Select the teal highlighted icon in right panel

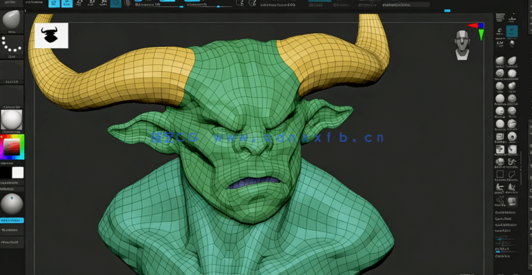click(511, 31)
